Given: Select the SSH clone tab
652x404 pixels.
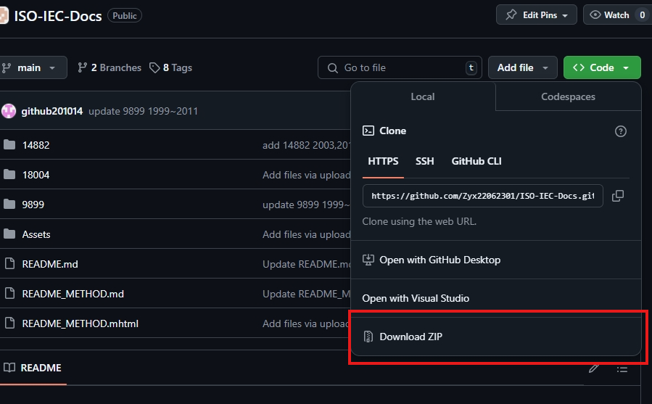Looking at the screenshot, I should pos(424,162).
